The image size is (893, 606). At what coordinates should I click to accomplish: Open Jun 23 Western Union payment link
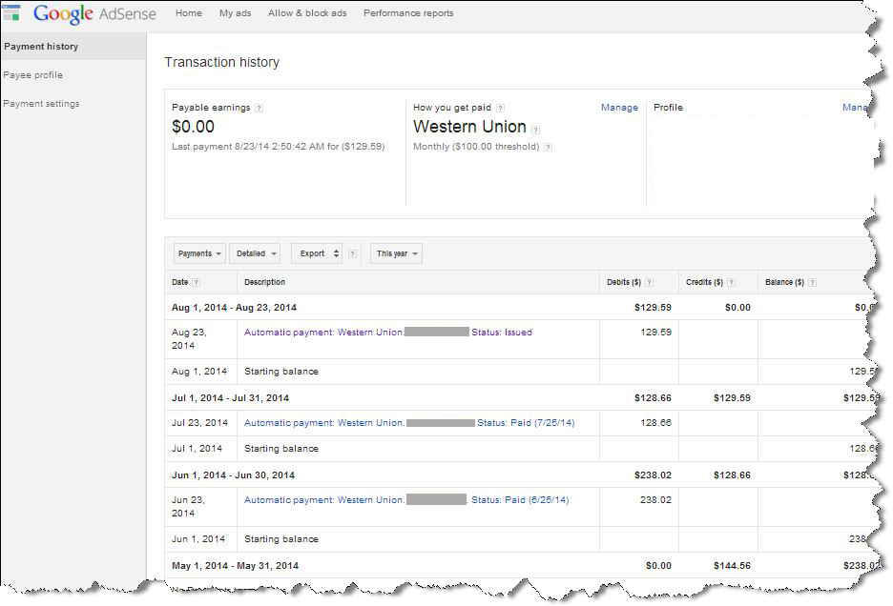pos(324,500)
